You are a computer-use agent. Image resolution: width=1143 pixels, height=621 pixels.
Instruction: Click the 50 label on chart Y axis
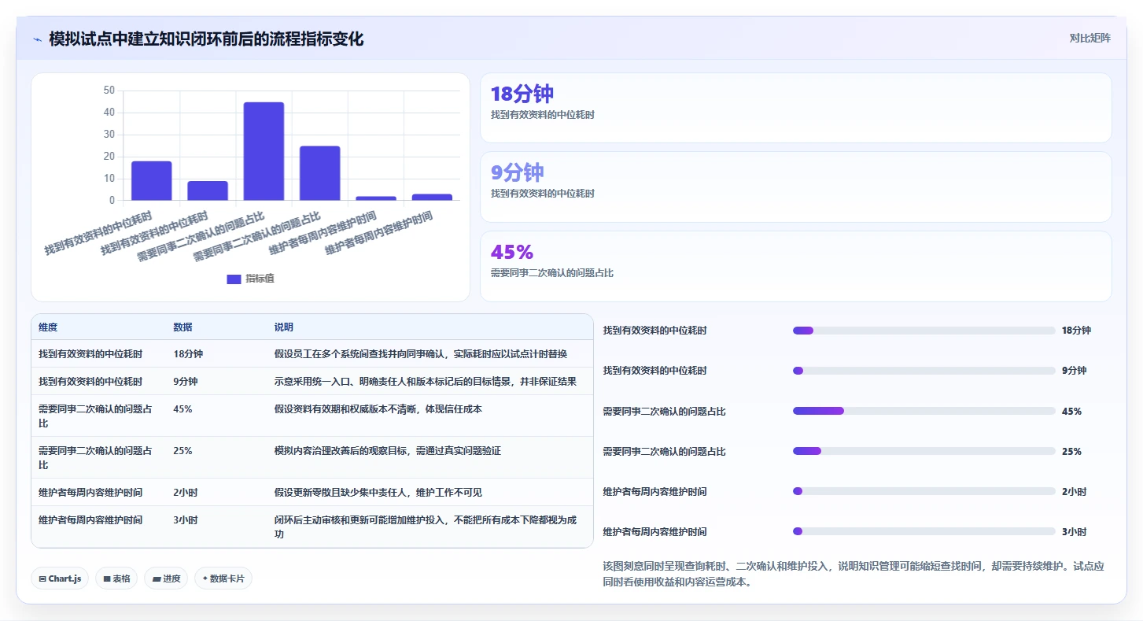pyautogui.click(x=109, y=91)
